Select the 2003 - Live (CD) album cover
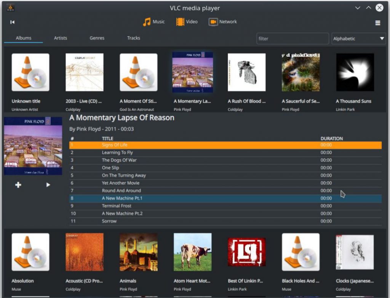390x298 pixels. click(x=85, y=72)
